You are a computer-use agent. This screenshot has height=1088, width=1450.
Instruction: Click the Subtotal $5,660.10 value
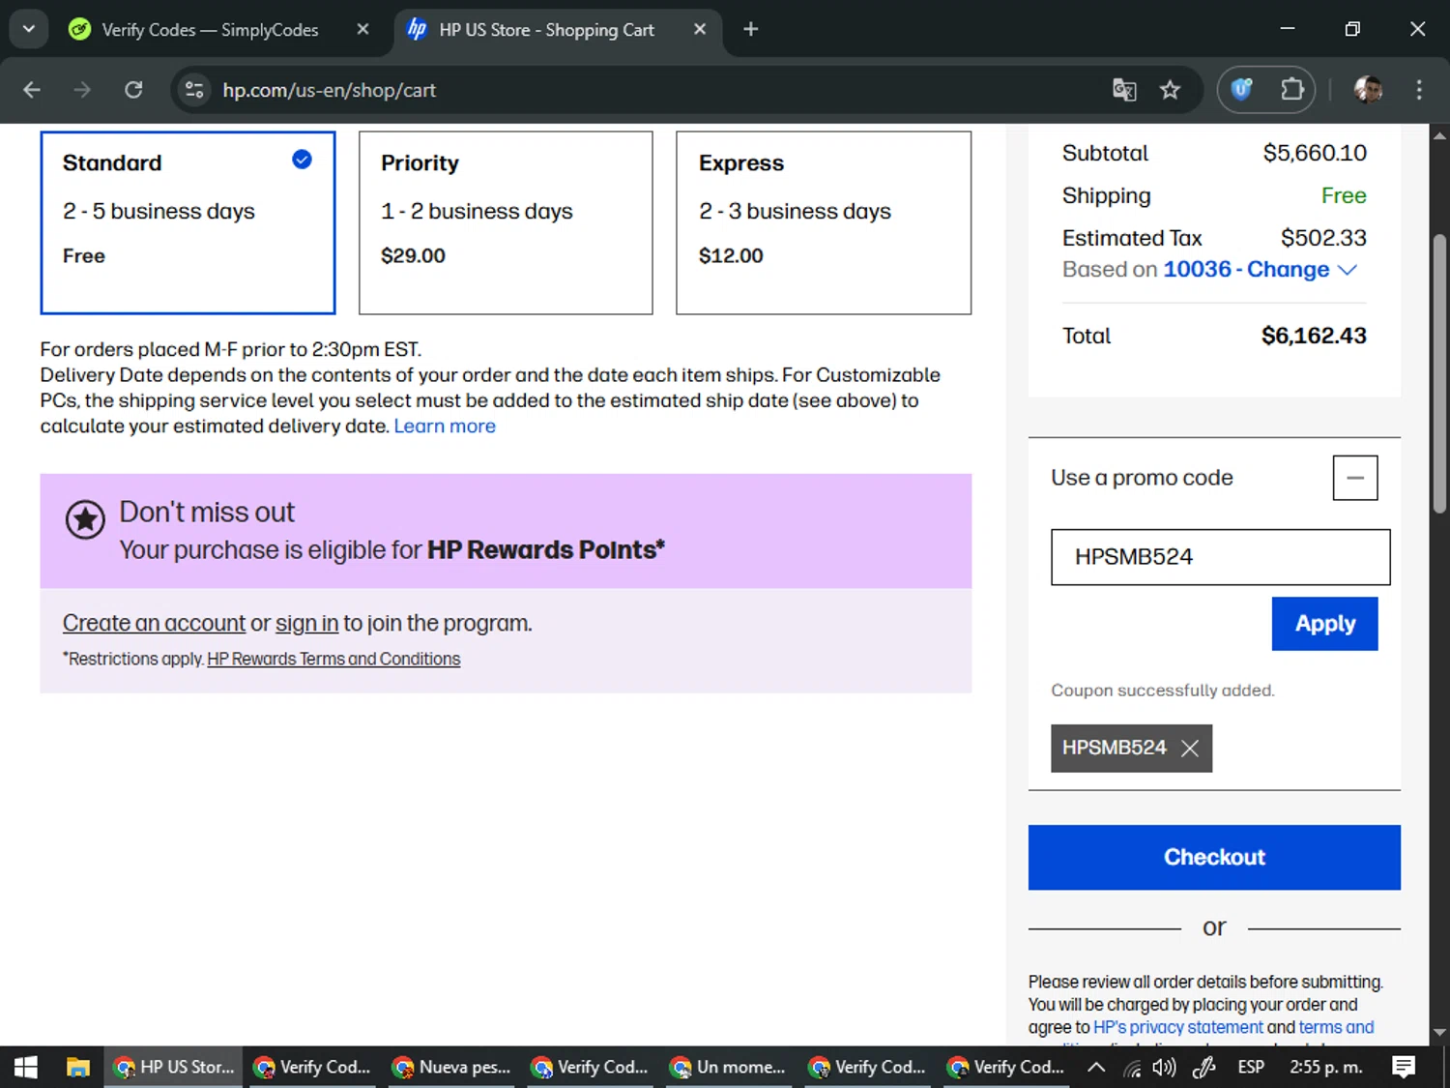pyautogui.click(x=1315, y=153)
